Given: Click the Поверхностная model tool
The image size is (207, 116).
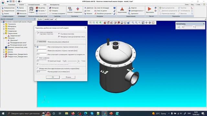Looking at the screenshot, I should pyautogui.click(x=8, y=8).
